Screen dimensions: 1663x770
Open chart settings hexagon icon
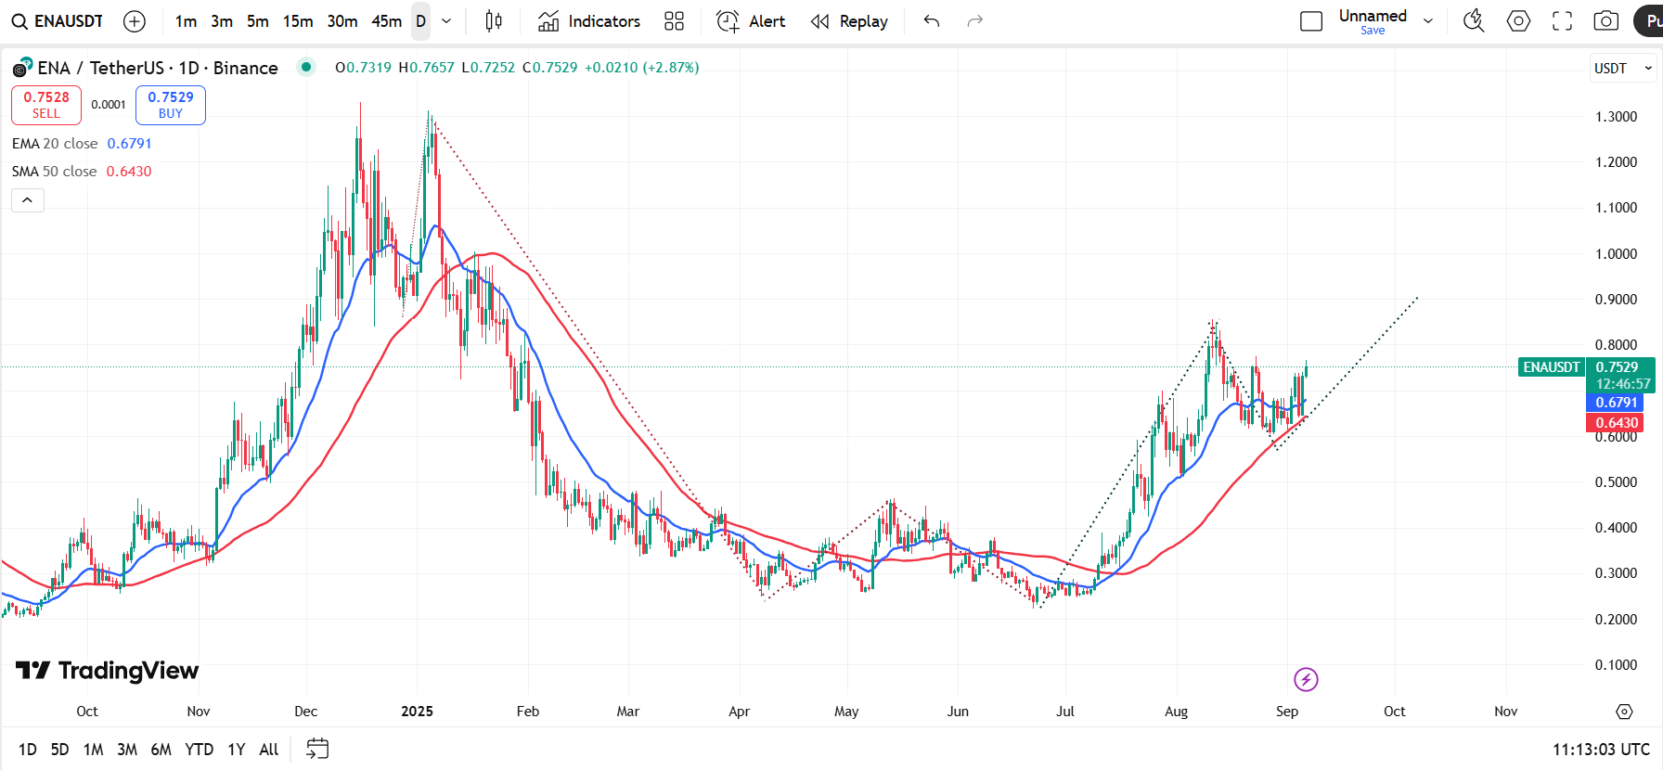pos(1518,21)
